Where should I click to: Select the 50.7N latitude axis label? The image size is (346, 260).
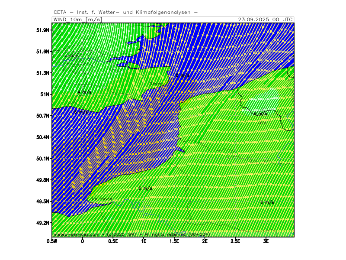(42, 116)
